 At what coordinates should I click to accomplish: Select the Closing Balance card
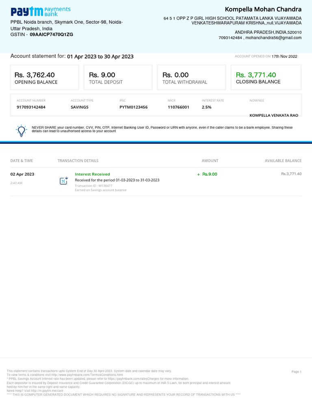pos(266,77)
